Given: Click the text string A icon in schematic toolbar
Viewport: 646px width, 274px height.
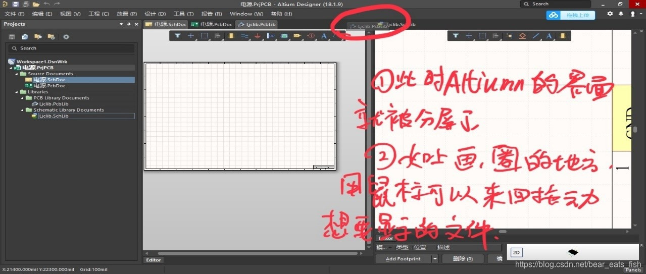Looking at the screenshot, I should pyautogui.click(x=324, y=36).
